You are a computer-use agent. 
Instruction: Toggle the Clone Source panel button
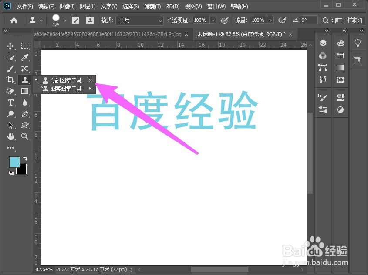pyautogui.click(x=90, y=20)
